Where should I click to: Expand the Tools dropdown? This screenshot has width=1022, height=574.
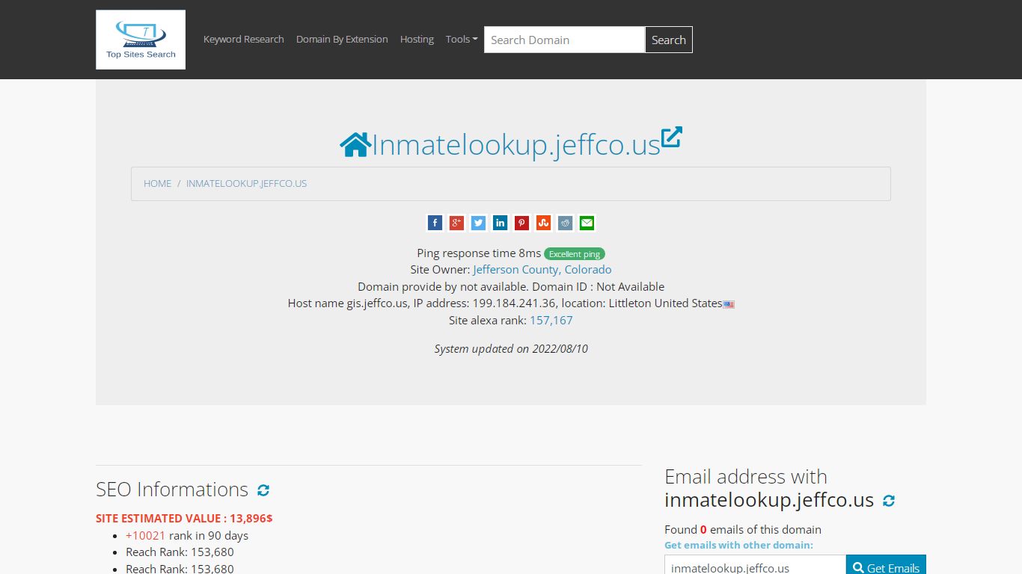click(x=462, y=40)
